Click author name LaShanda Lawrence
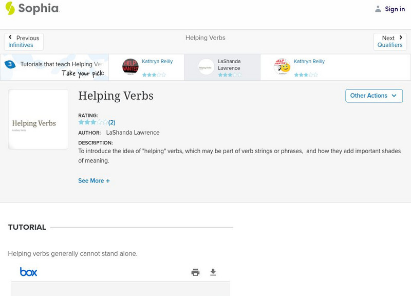Screen dimensions: 411x296 pos(133,133)
